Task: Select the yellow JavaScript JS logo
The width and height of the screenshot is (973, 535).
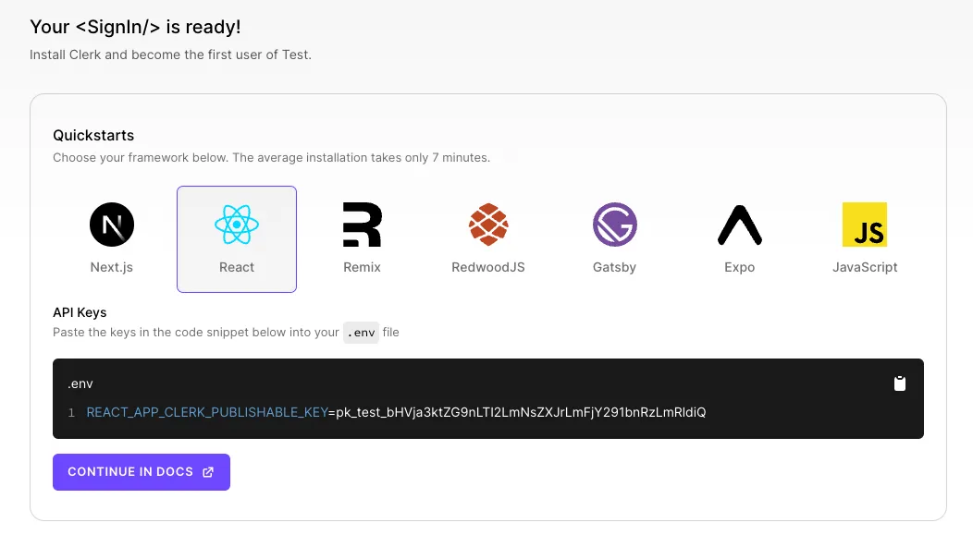Action: [x=865, y=225]
